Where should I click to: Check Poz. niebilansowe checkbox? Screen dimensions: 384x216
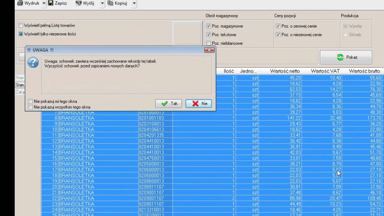click(x=208, y=43)
